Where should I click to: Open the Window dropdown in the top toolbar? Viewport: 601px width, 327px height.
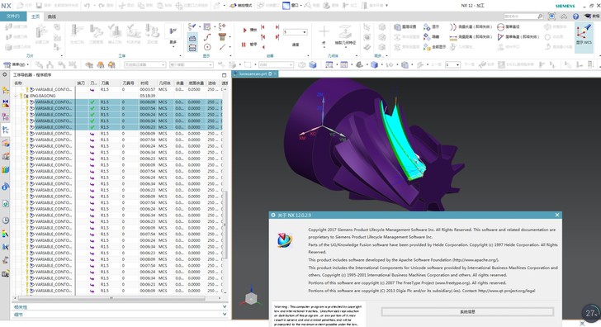coord(292,5)
